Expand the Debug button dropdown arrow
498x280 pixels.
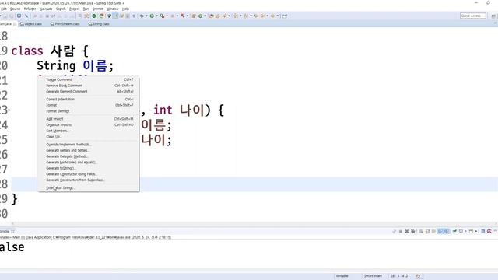pyautogui.click(x=146, y=16)
